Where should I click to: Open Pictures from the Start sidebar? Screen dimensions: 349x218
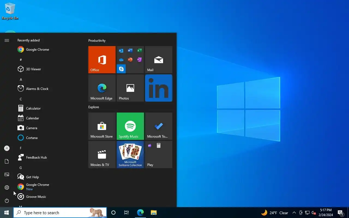pyautogui.click(x=7, y=174)
